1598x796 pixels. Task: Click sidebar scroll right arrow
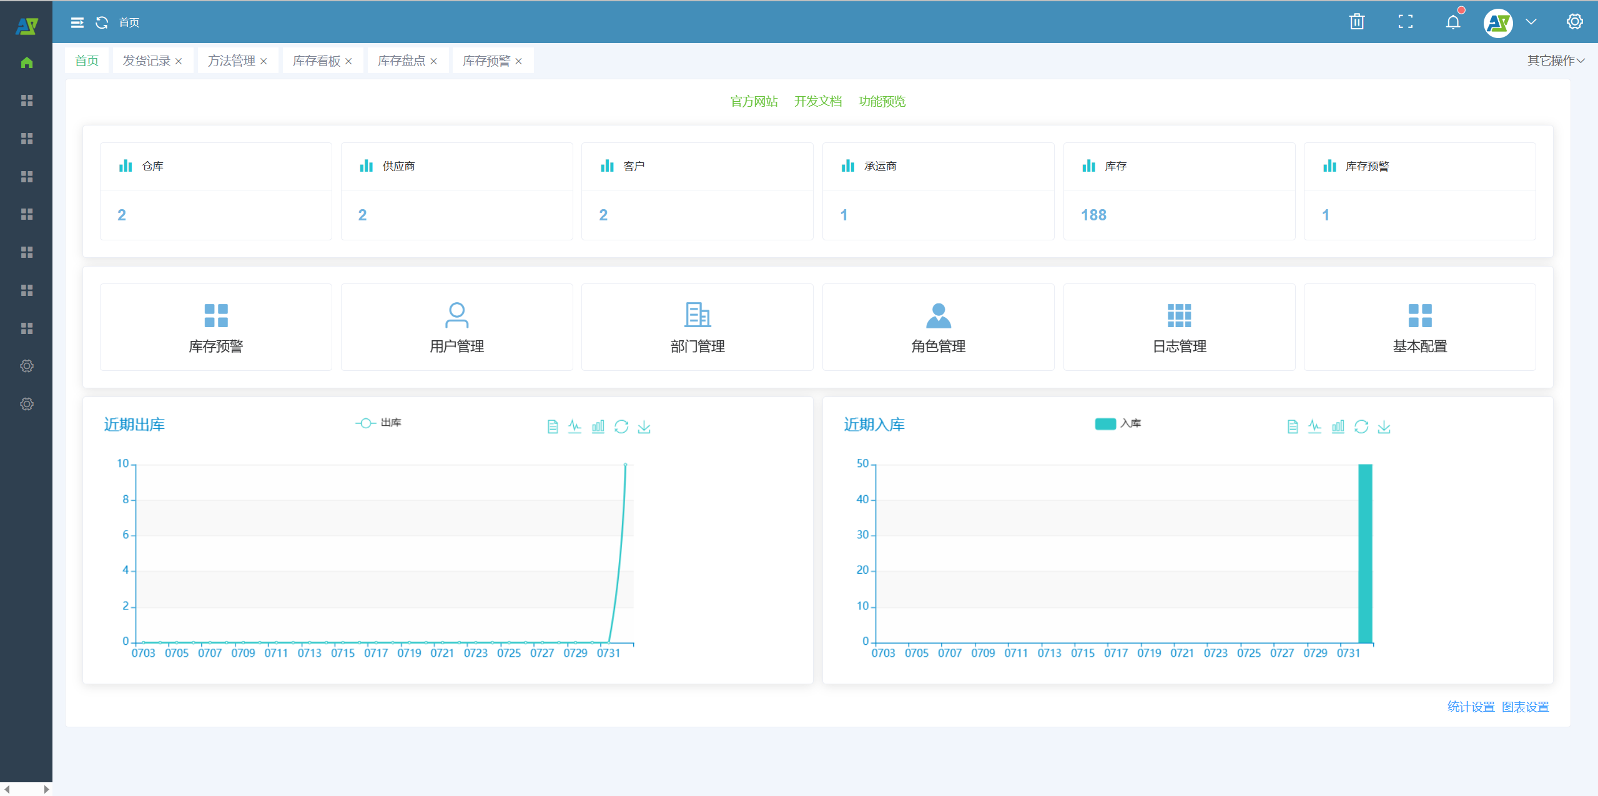click(46, 789)
